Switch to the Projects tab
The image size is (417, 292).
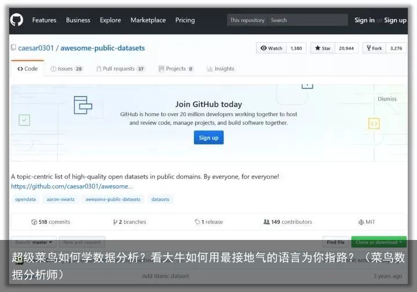point(176,69)
